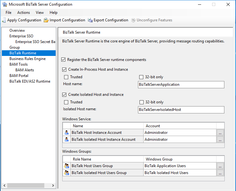Click the tree pane's right scroll arrow

(x=53, y=185)
